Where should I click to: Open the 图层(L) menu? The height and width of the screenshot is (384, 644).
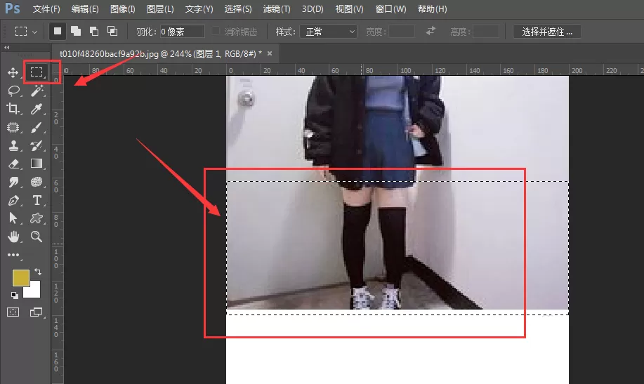(x=160, y=9)
